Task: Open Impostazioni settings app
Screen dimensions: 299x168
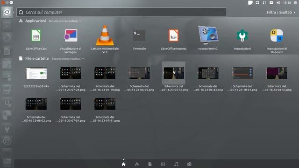Action: 242,35
